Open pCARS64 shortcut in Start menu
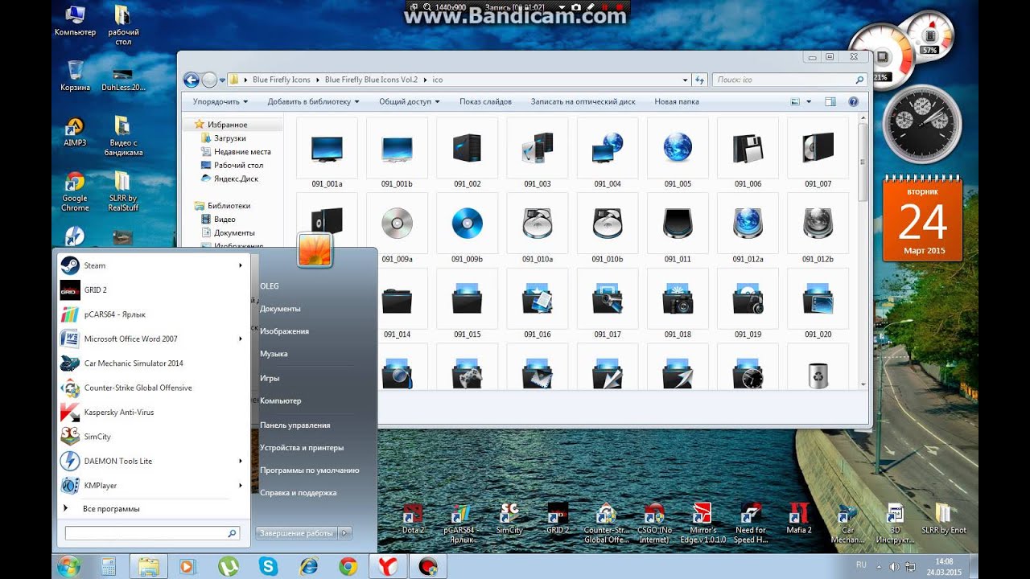This screenshot has width=1030, height=579. (x=152, y=314)
